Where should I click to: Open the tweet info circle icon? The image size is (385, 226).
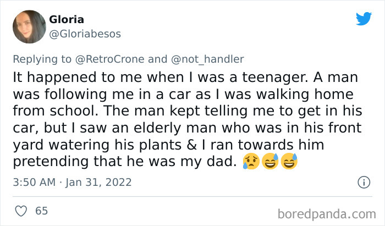[363, 182]
